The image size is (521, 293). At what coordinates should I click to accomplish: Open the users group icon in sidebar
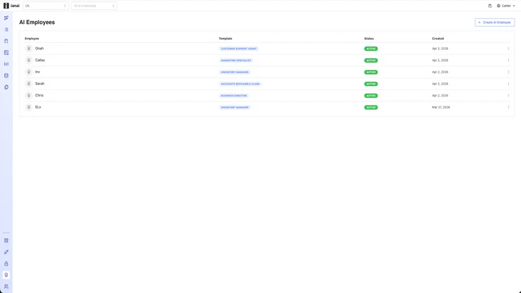[x=7, y=286]
